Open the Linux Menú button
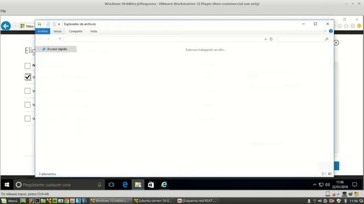Image resolution: width=364 pixels, height=204 pixels. 9,201
